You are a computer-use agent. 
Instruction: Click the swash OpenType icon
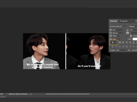point(123,47)
